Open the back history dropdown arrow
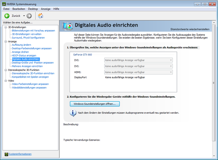218x160 pixels. [24, 16]
